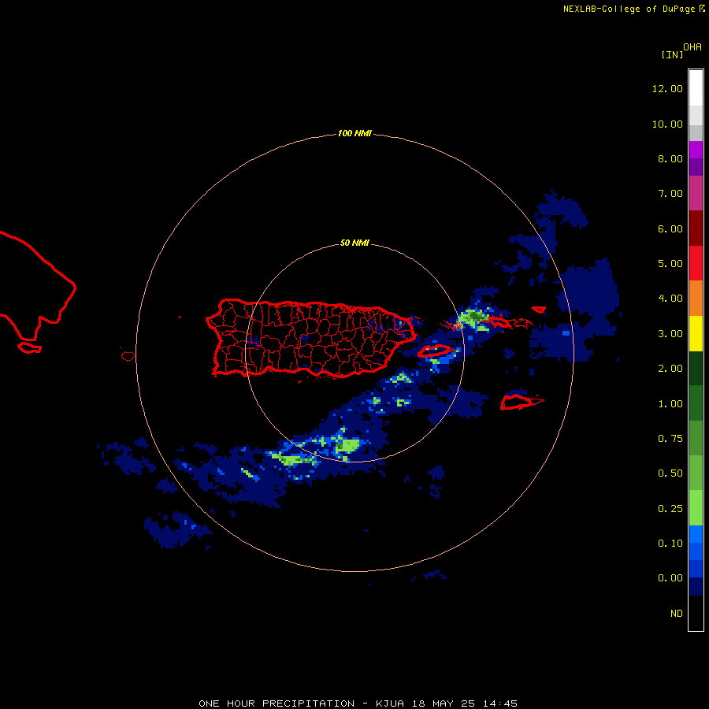
Task: Pick the lime green swatch at 0.25
Action: (x=696, y=508)
